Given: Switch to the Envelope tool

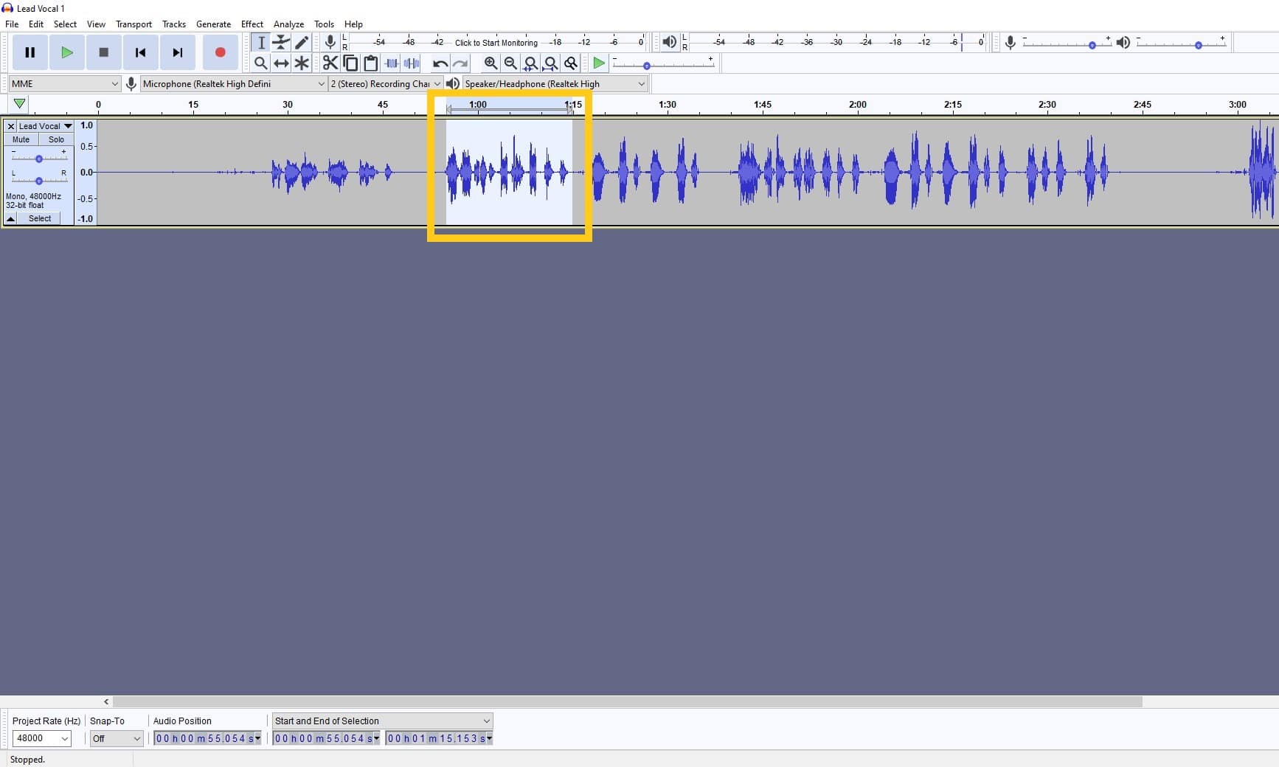Looking at the screenshot, I should click(281, 43).
